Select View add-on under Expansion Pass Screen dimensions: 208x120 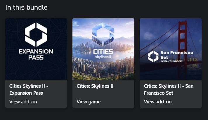click(23, 102)
